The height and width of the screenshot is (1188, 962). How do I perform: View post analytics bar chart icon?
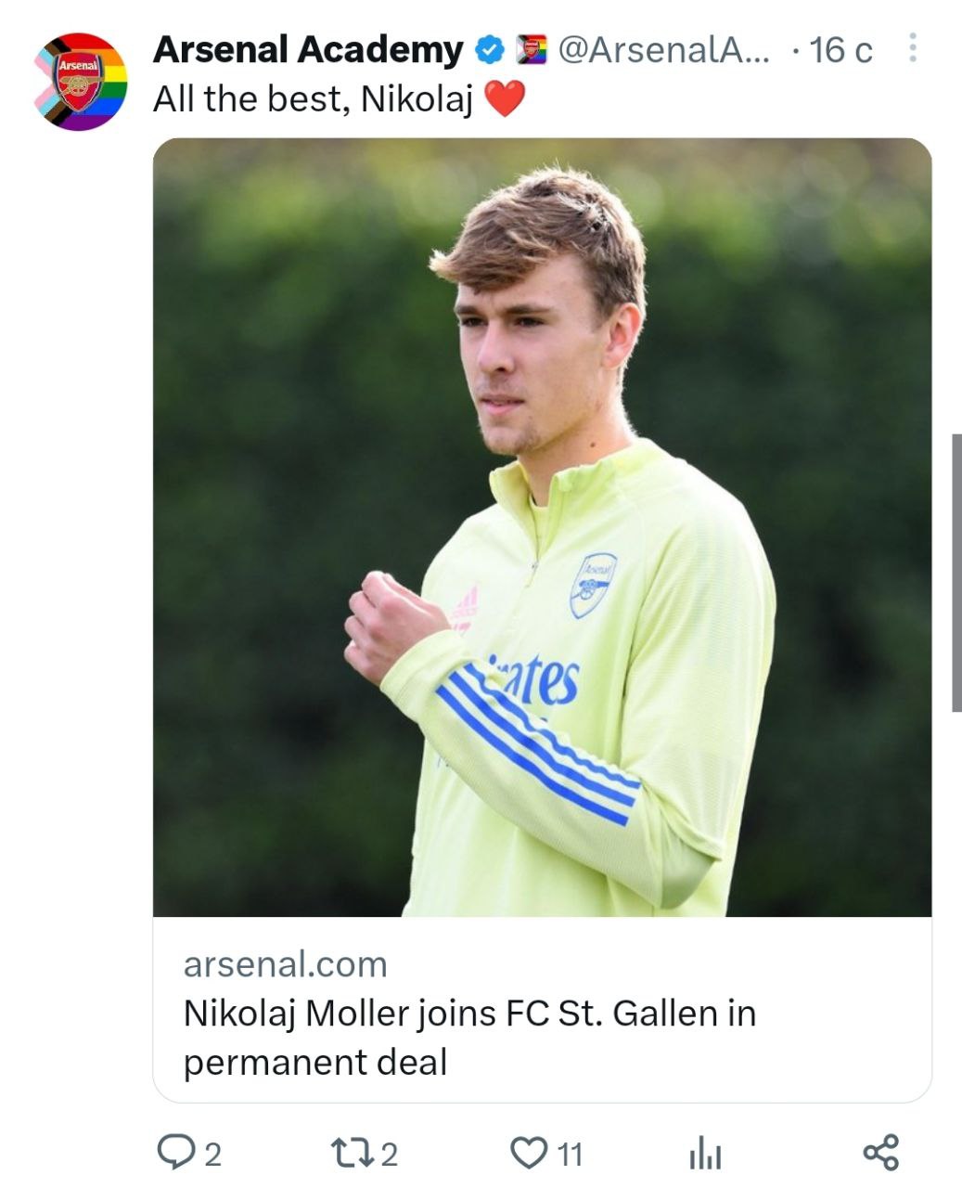click(x=705, y=1154)
